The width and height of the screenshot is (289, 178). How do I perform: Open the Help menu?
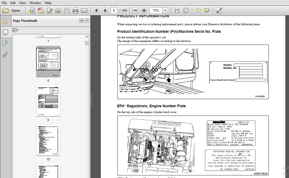[48, 3]
